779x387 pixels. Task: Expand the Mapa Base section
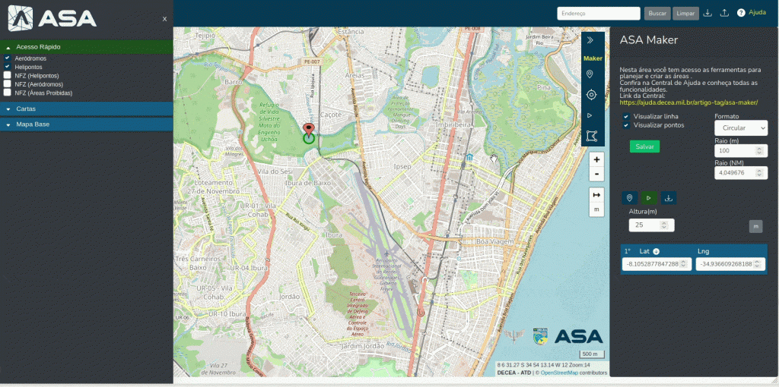pyautogui.click(x=87, y=124)
